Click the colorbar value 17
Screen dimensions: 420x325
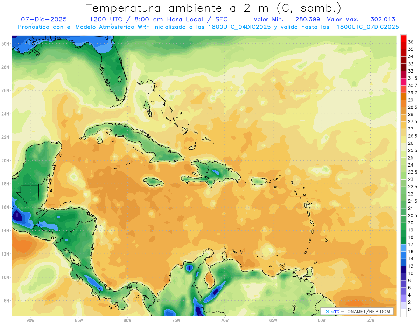coord(411,244)
